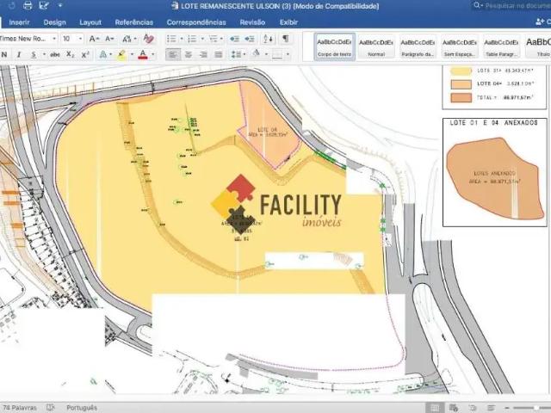Screen dimensions: 551x413
Task: Toggle show paragraph marks (¶)
Action: coord(285,39)
